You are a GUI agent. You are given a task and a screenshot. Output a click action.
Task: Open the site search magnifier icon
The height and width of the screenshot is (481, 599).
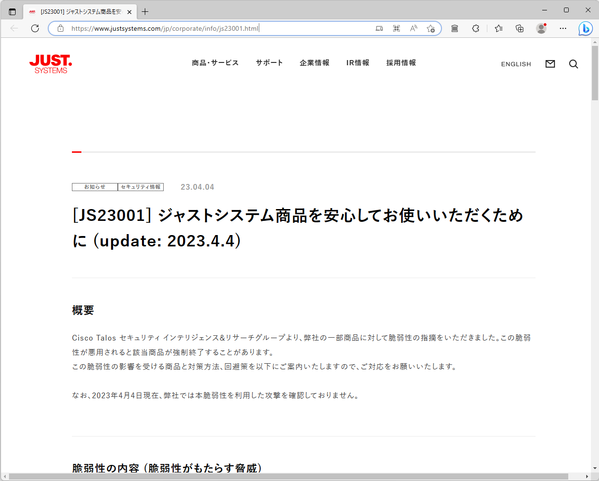coord(573,64)
